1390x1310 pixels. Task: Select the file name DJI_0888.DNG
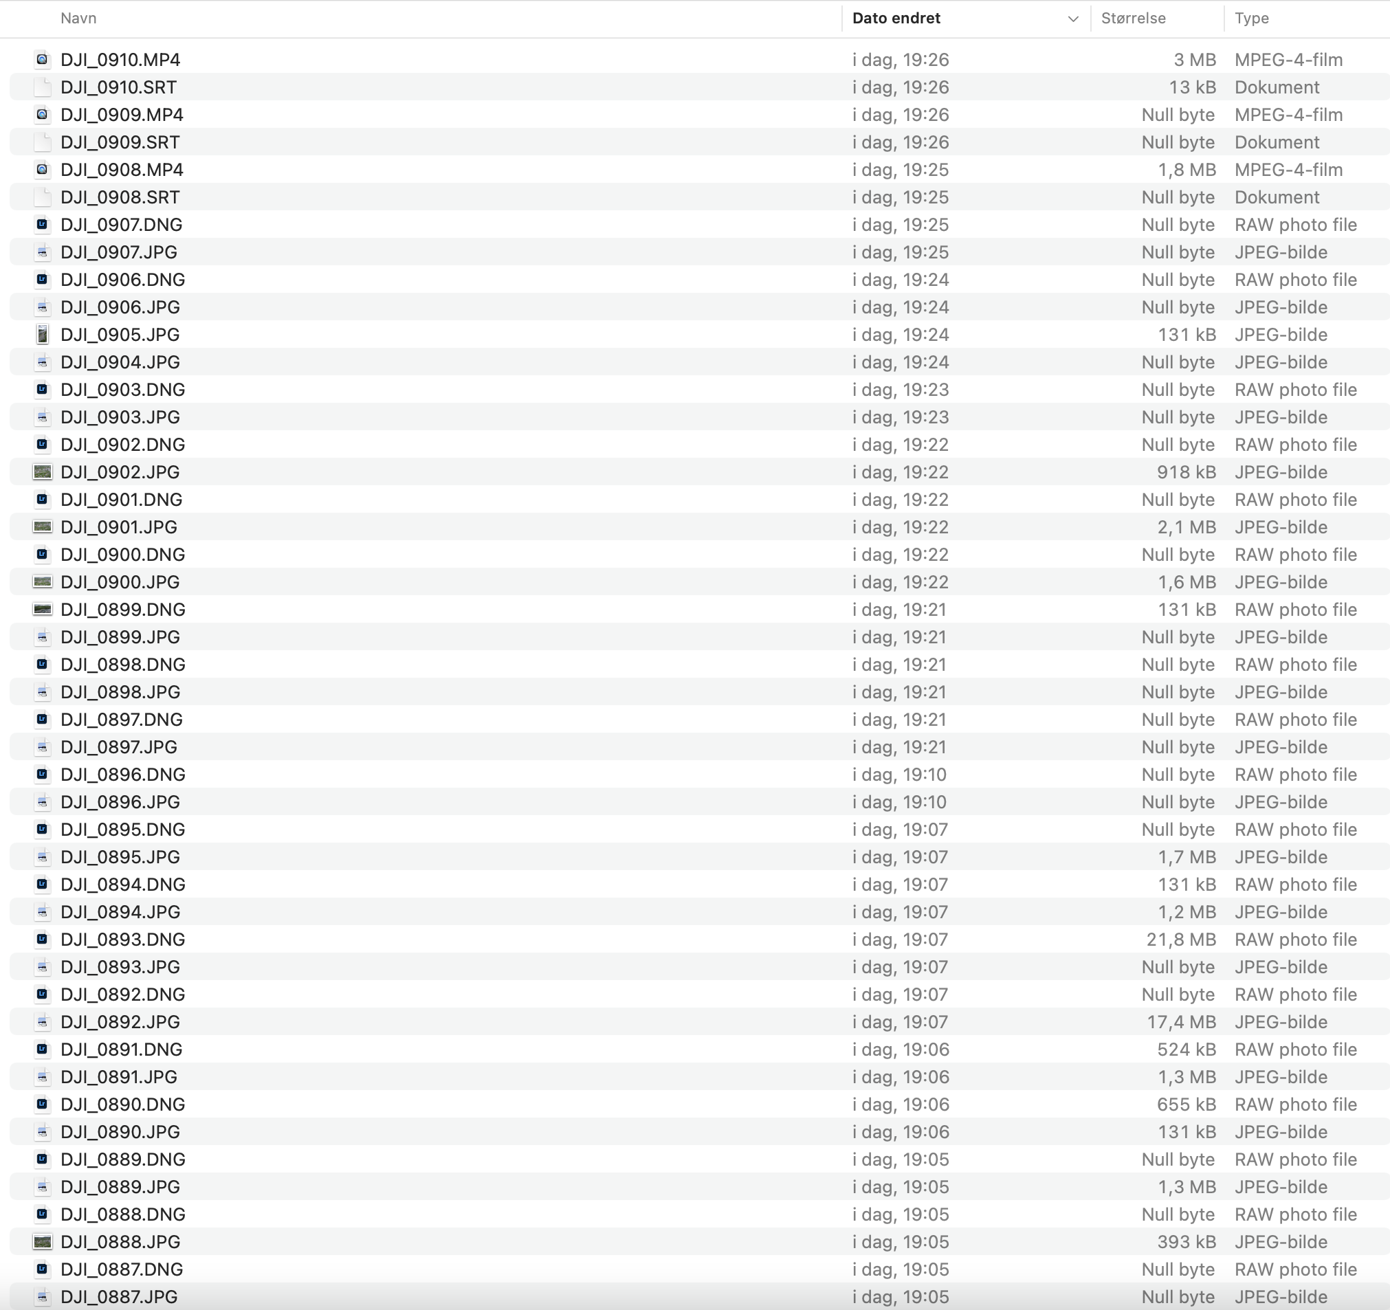[123, 1215]
